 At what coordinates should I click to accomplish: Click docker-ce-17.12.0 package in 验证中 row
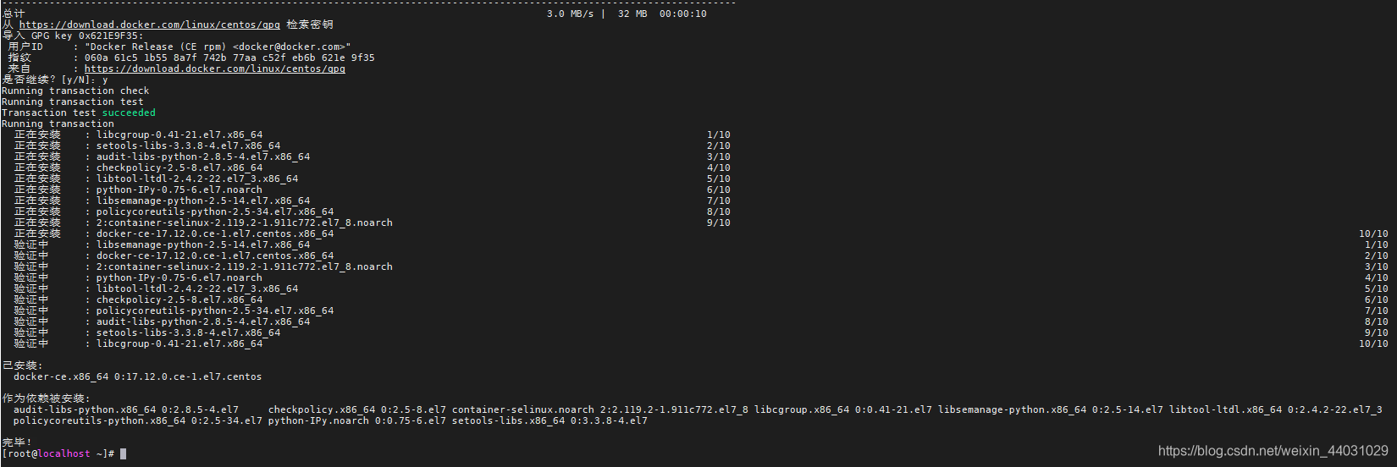tap(215, 255)
